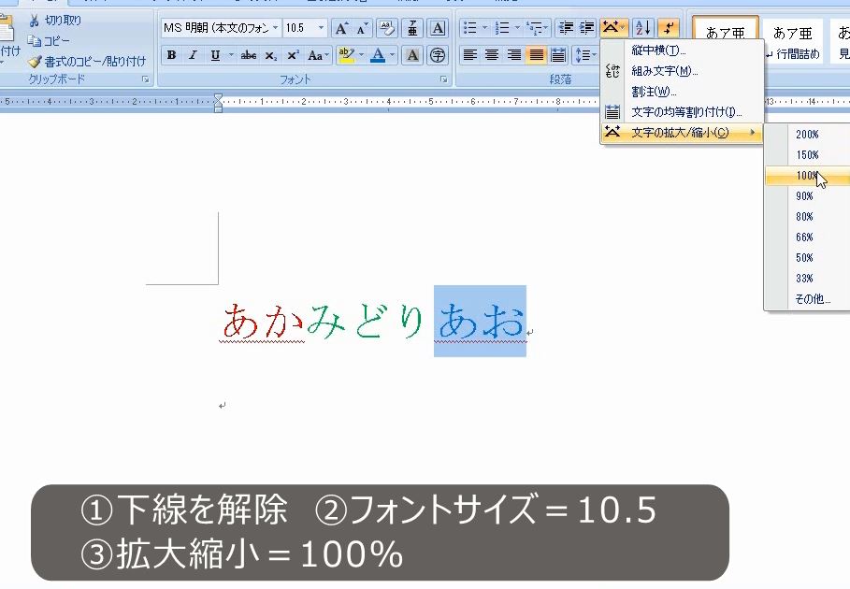
Task: Click the Shrink Font icon
Action: pos(362,28)
